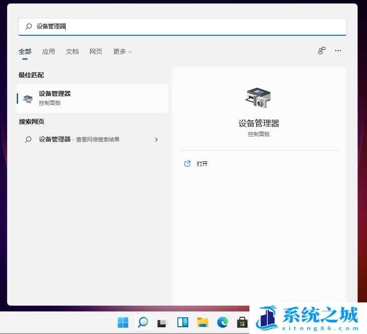Open File Explorer from the taskbar
The height and width of the screenshot is (334, 367).
pos(202,323)
